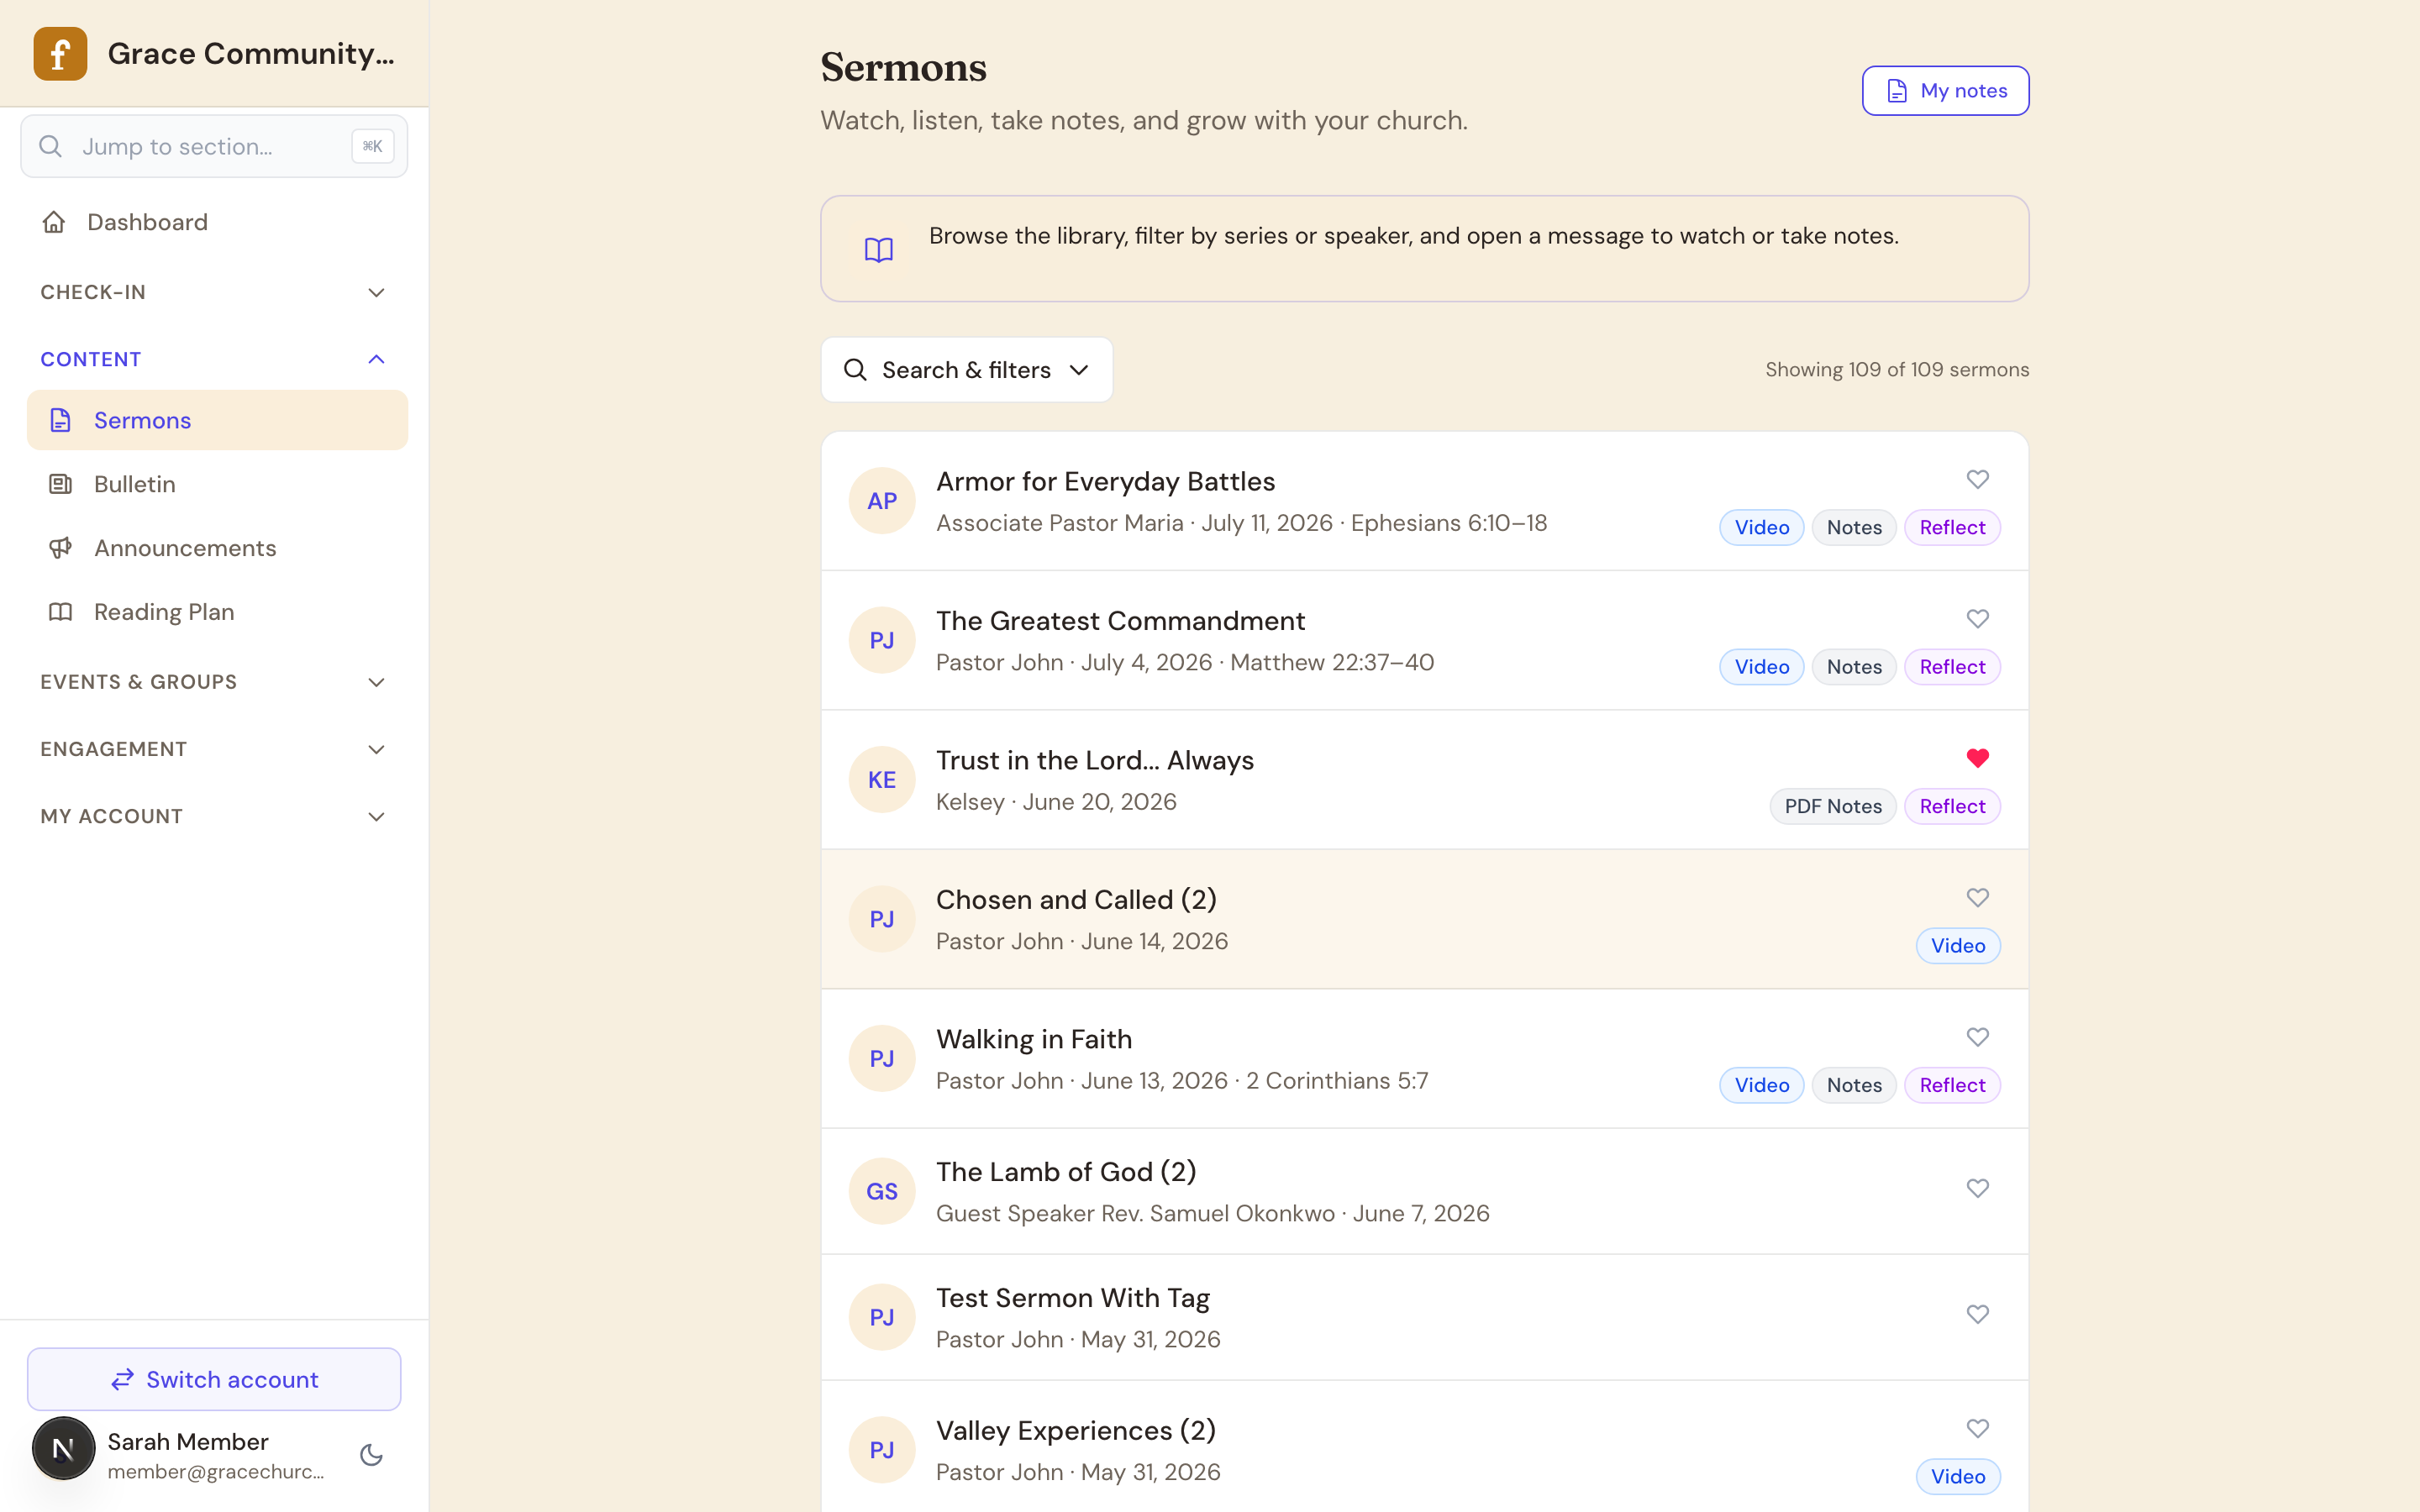Click the Showing 109 of 109 sermons text
2420x1512 pixels.
click(1896, 370)
